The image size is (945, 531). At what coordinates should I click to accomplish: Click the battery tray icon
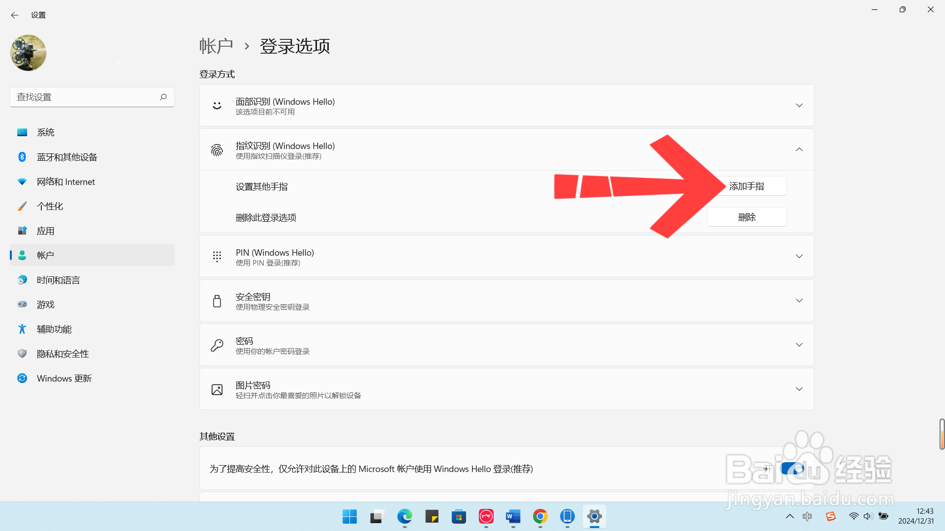883,516
